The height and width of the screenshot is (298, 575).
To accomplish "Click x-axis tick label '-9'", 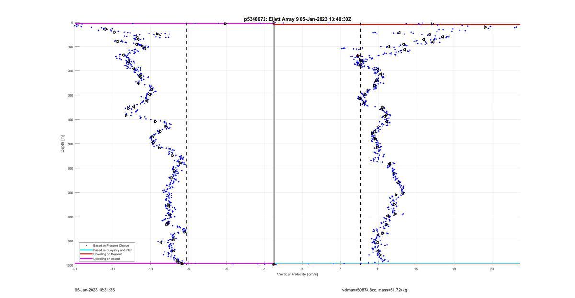I will 188,269.
